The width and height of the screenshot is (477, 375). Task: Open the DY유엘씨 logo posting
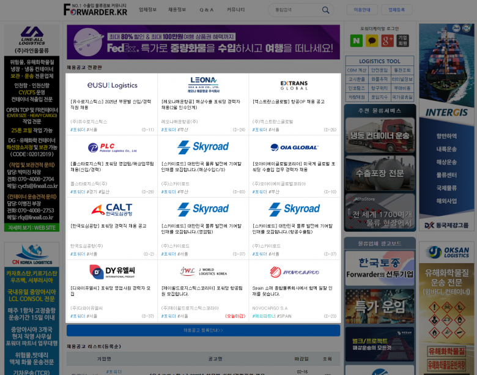pos(113,272)
